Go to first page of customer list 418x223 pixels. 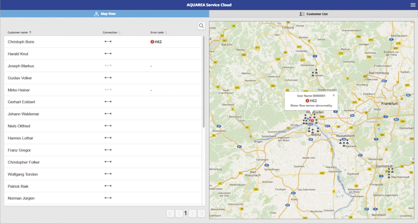coord(170,214)
